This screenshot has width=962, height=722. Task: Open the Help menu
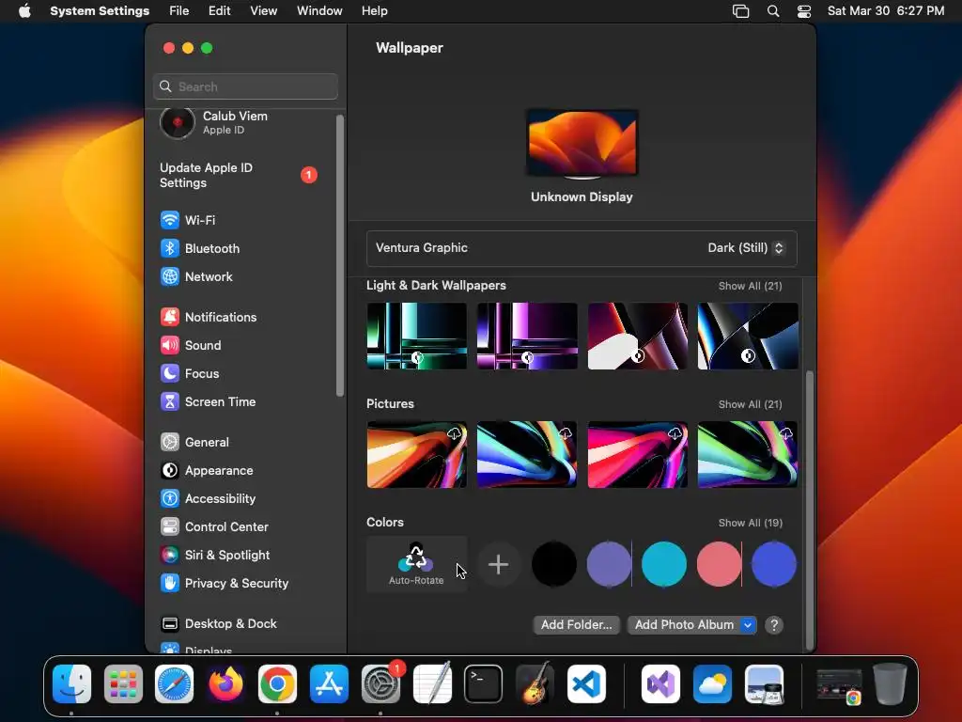[x=374, y=11]
